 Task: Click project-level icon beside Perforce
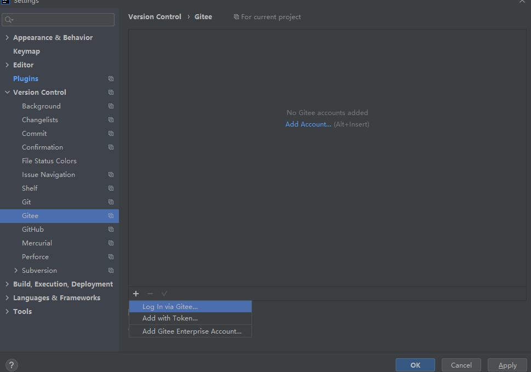(x=111, y=257)
